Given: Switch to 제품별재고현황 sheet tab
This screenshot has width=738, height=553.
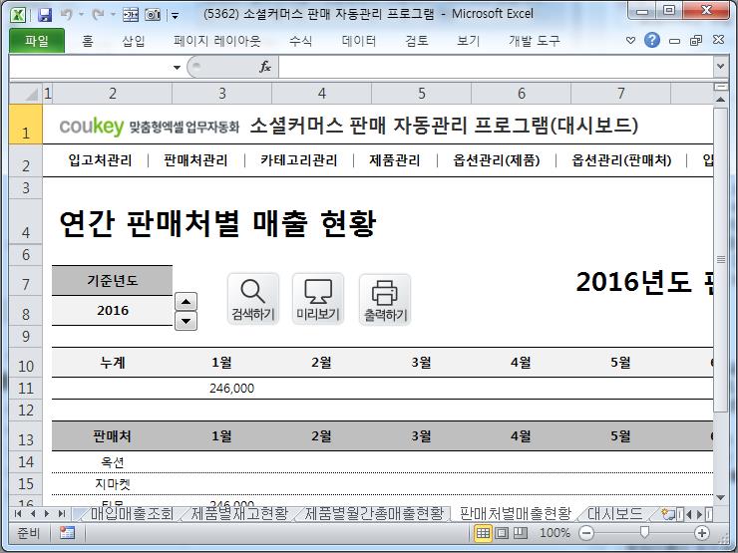Looking at the screenshot, I should tap(239, 513).
